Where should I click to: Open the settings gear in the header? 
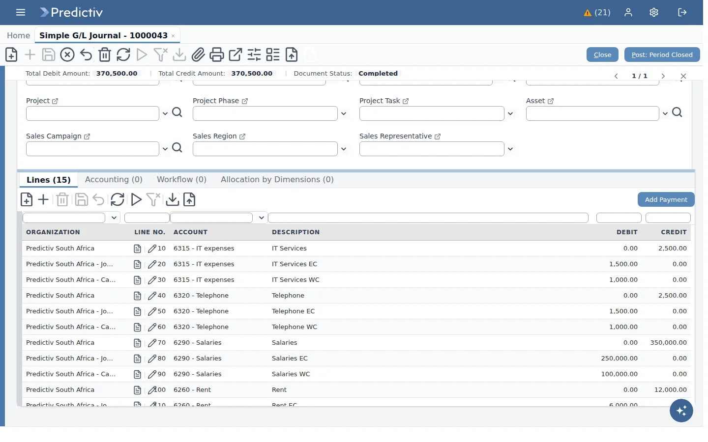click(x=654, y=12)
